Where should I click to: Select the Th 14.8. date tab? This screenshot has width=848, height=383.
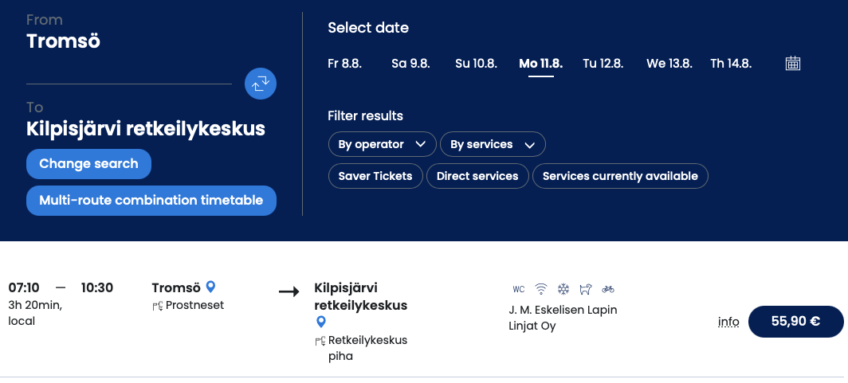731,64
